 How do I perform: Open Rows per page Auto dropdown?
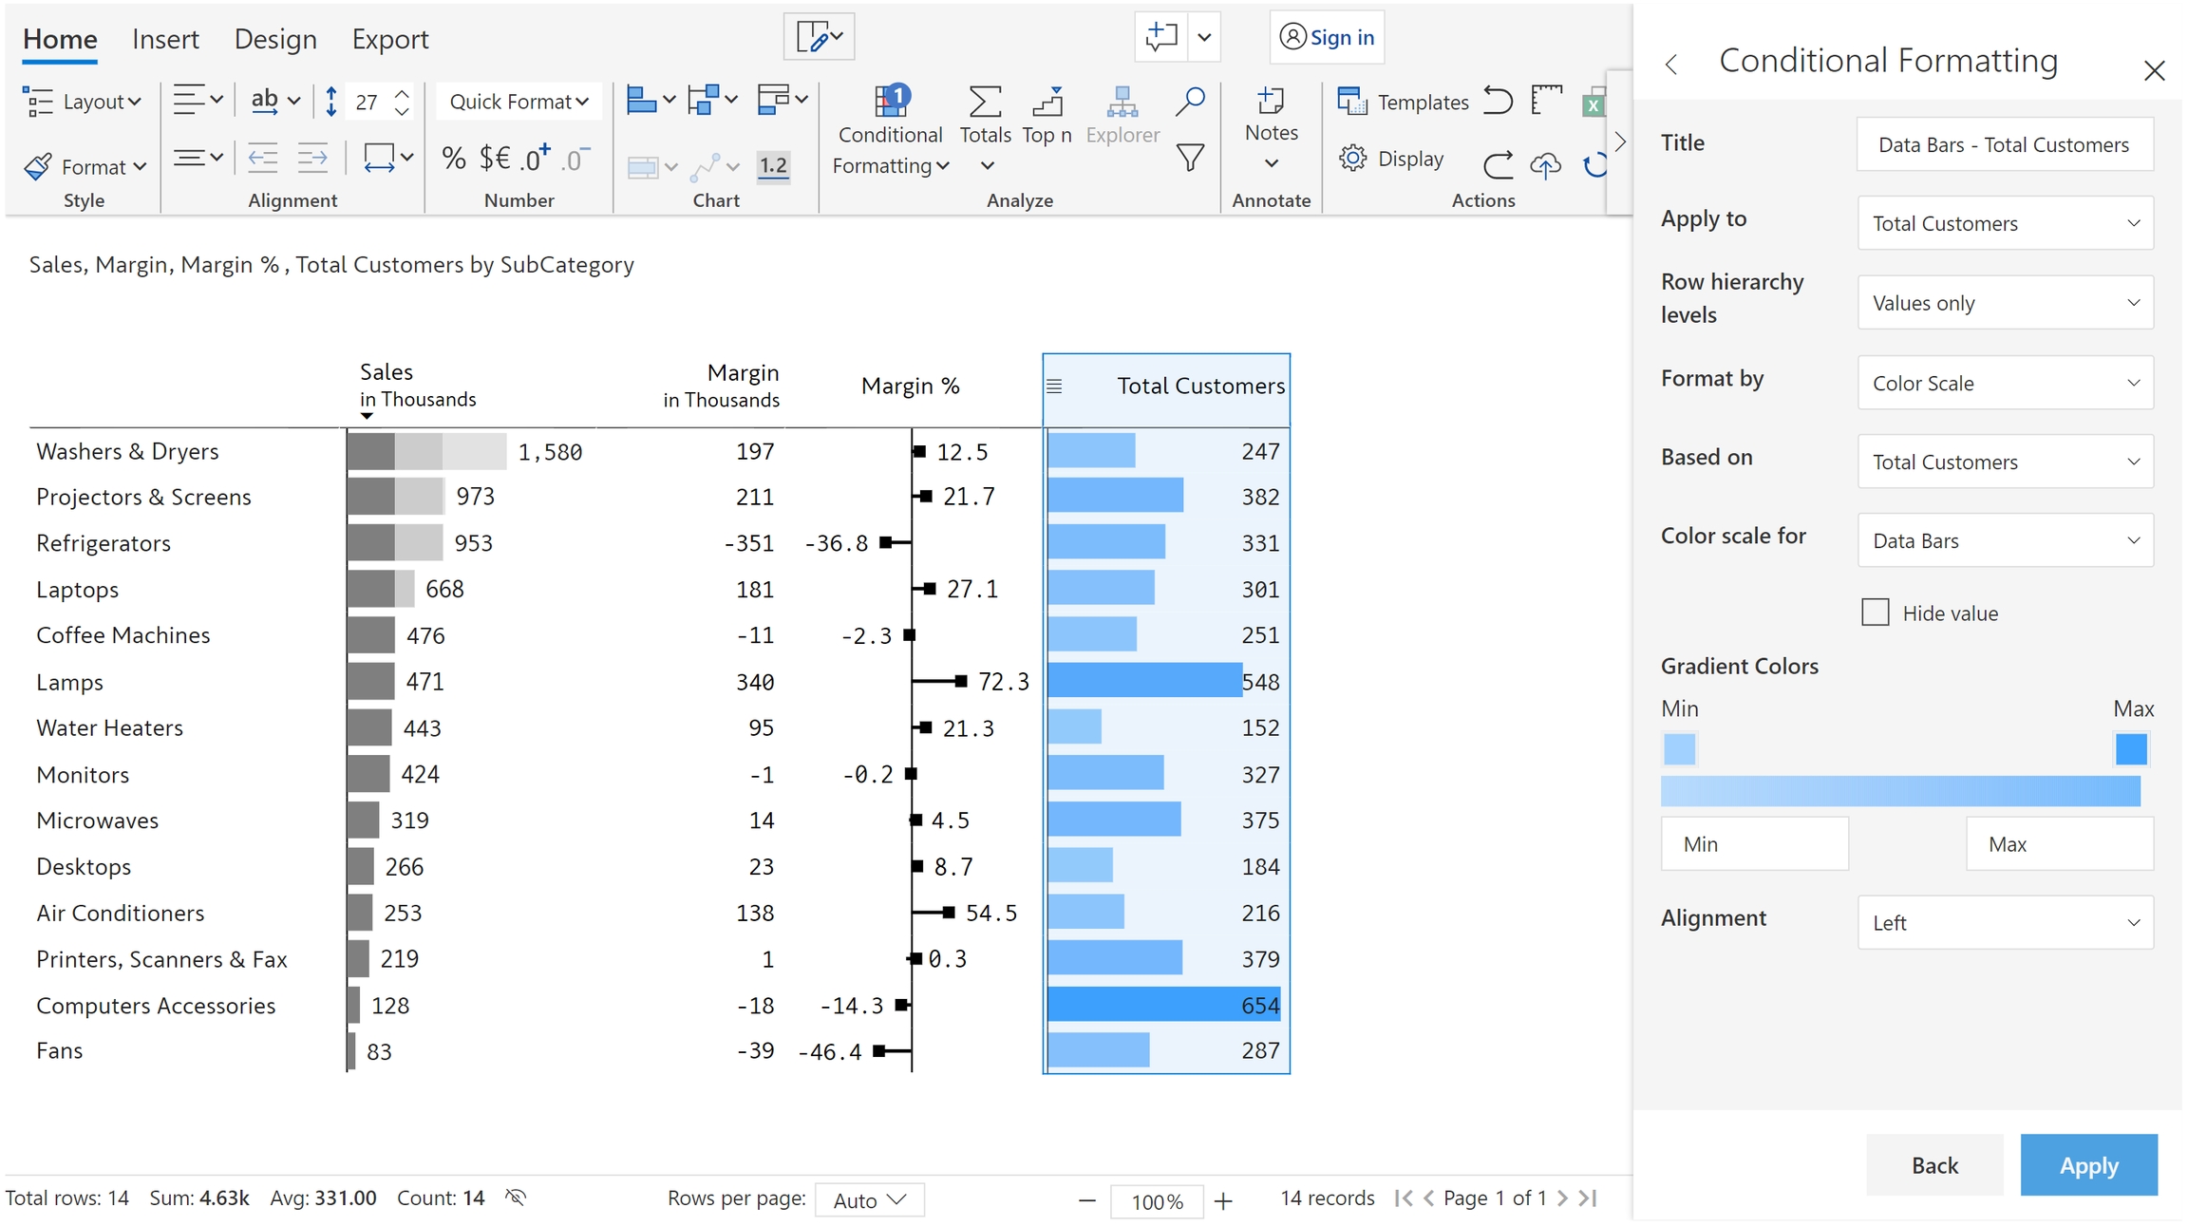click(869, 1200)
